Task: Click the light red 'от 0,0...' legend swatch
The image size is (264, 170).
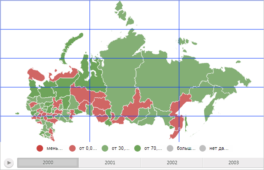Action: 72,149
